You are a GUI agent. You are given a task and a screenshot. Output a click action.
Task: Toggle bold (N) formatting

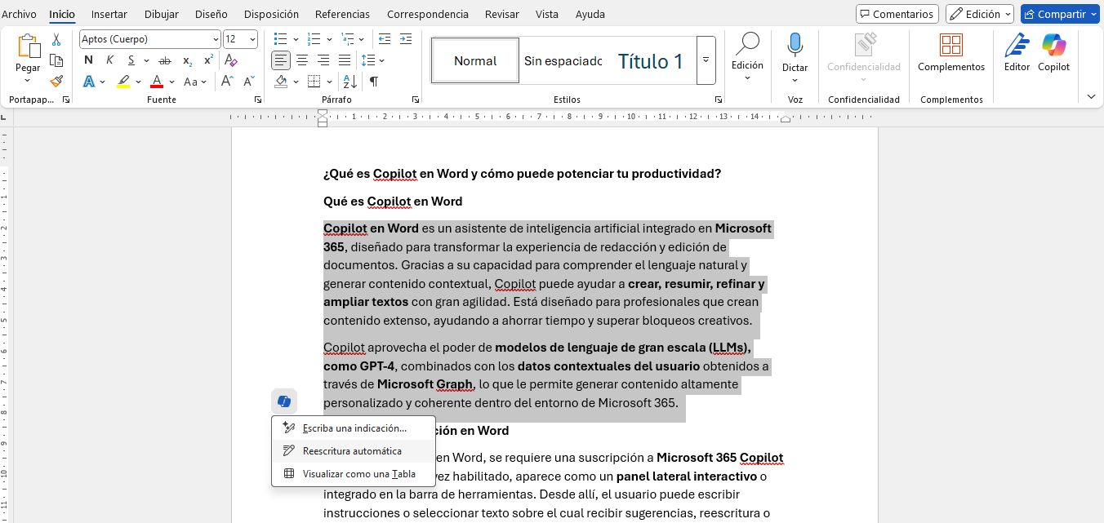click(88, 60)
